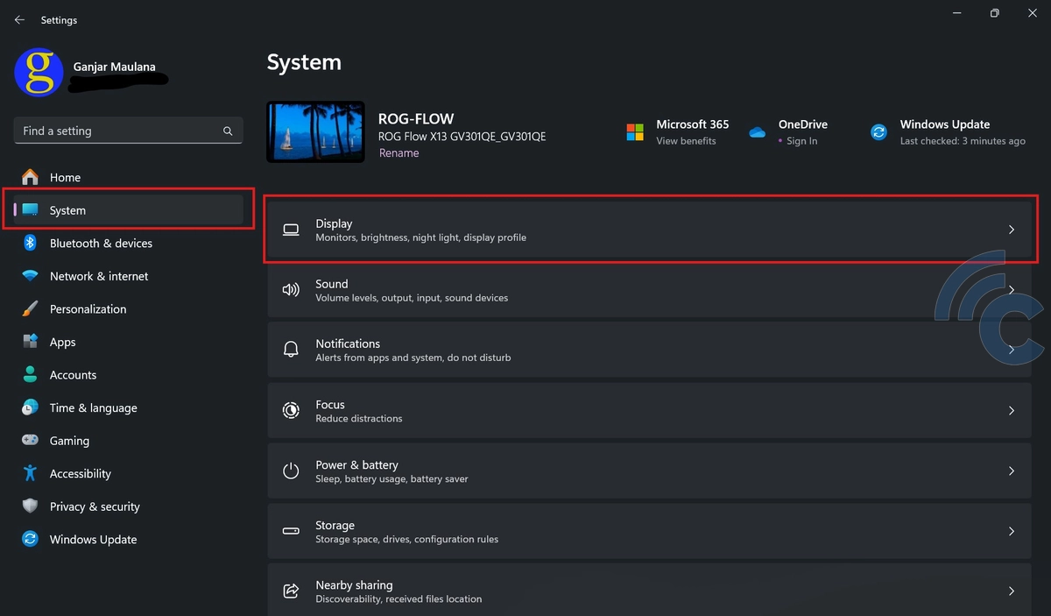Rename the ROG-FLOW device
The image size is (1051, 616).
click(x=399, y=152)
